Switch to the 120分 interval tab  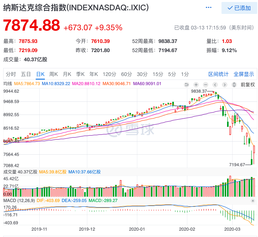pos(110,74)
